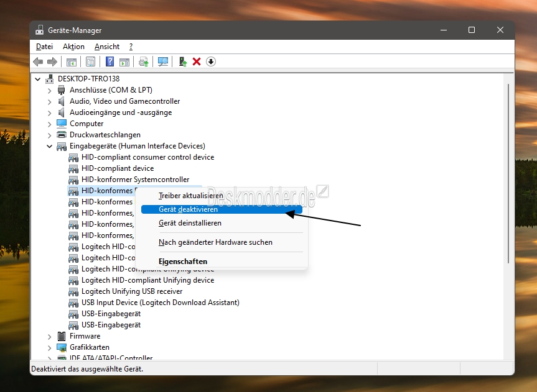Viewport: 537px width, 392px height.
Task: Choose Nach geänderter Hardware suchen
Action: (x=222, y=242)
